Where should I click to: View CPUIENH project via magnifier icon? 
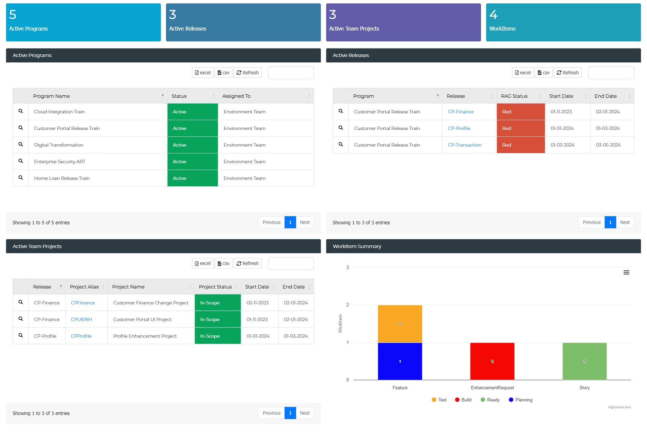tap(21, 319)
